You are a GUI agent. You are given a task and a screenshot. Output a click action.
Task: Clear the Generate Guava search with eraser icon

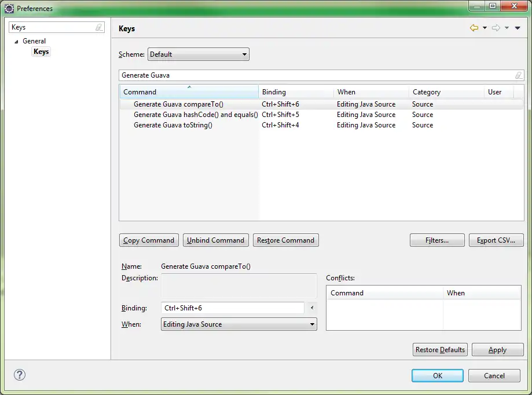pos(519,75)
